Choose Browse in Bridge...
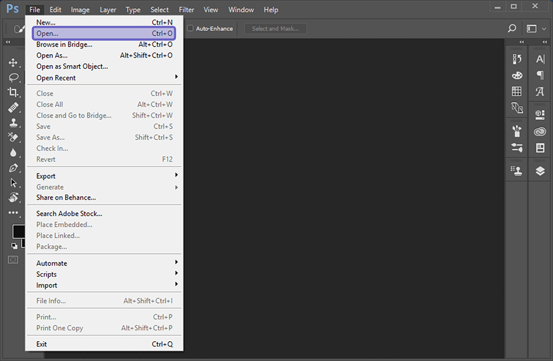The image size is (553, 361). pos(104,44)
